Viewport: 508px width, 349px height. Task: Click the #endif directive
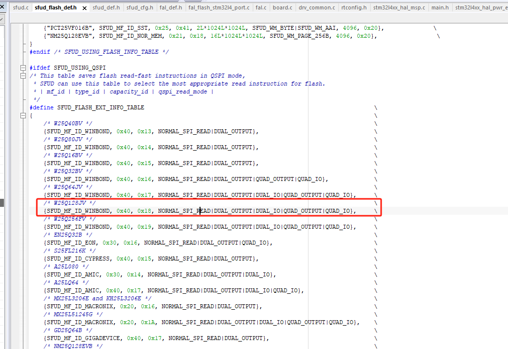[x=40, y=52]
